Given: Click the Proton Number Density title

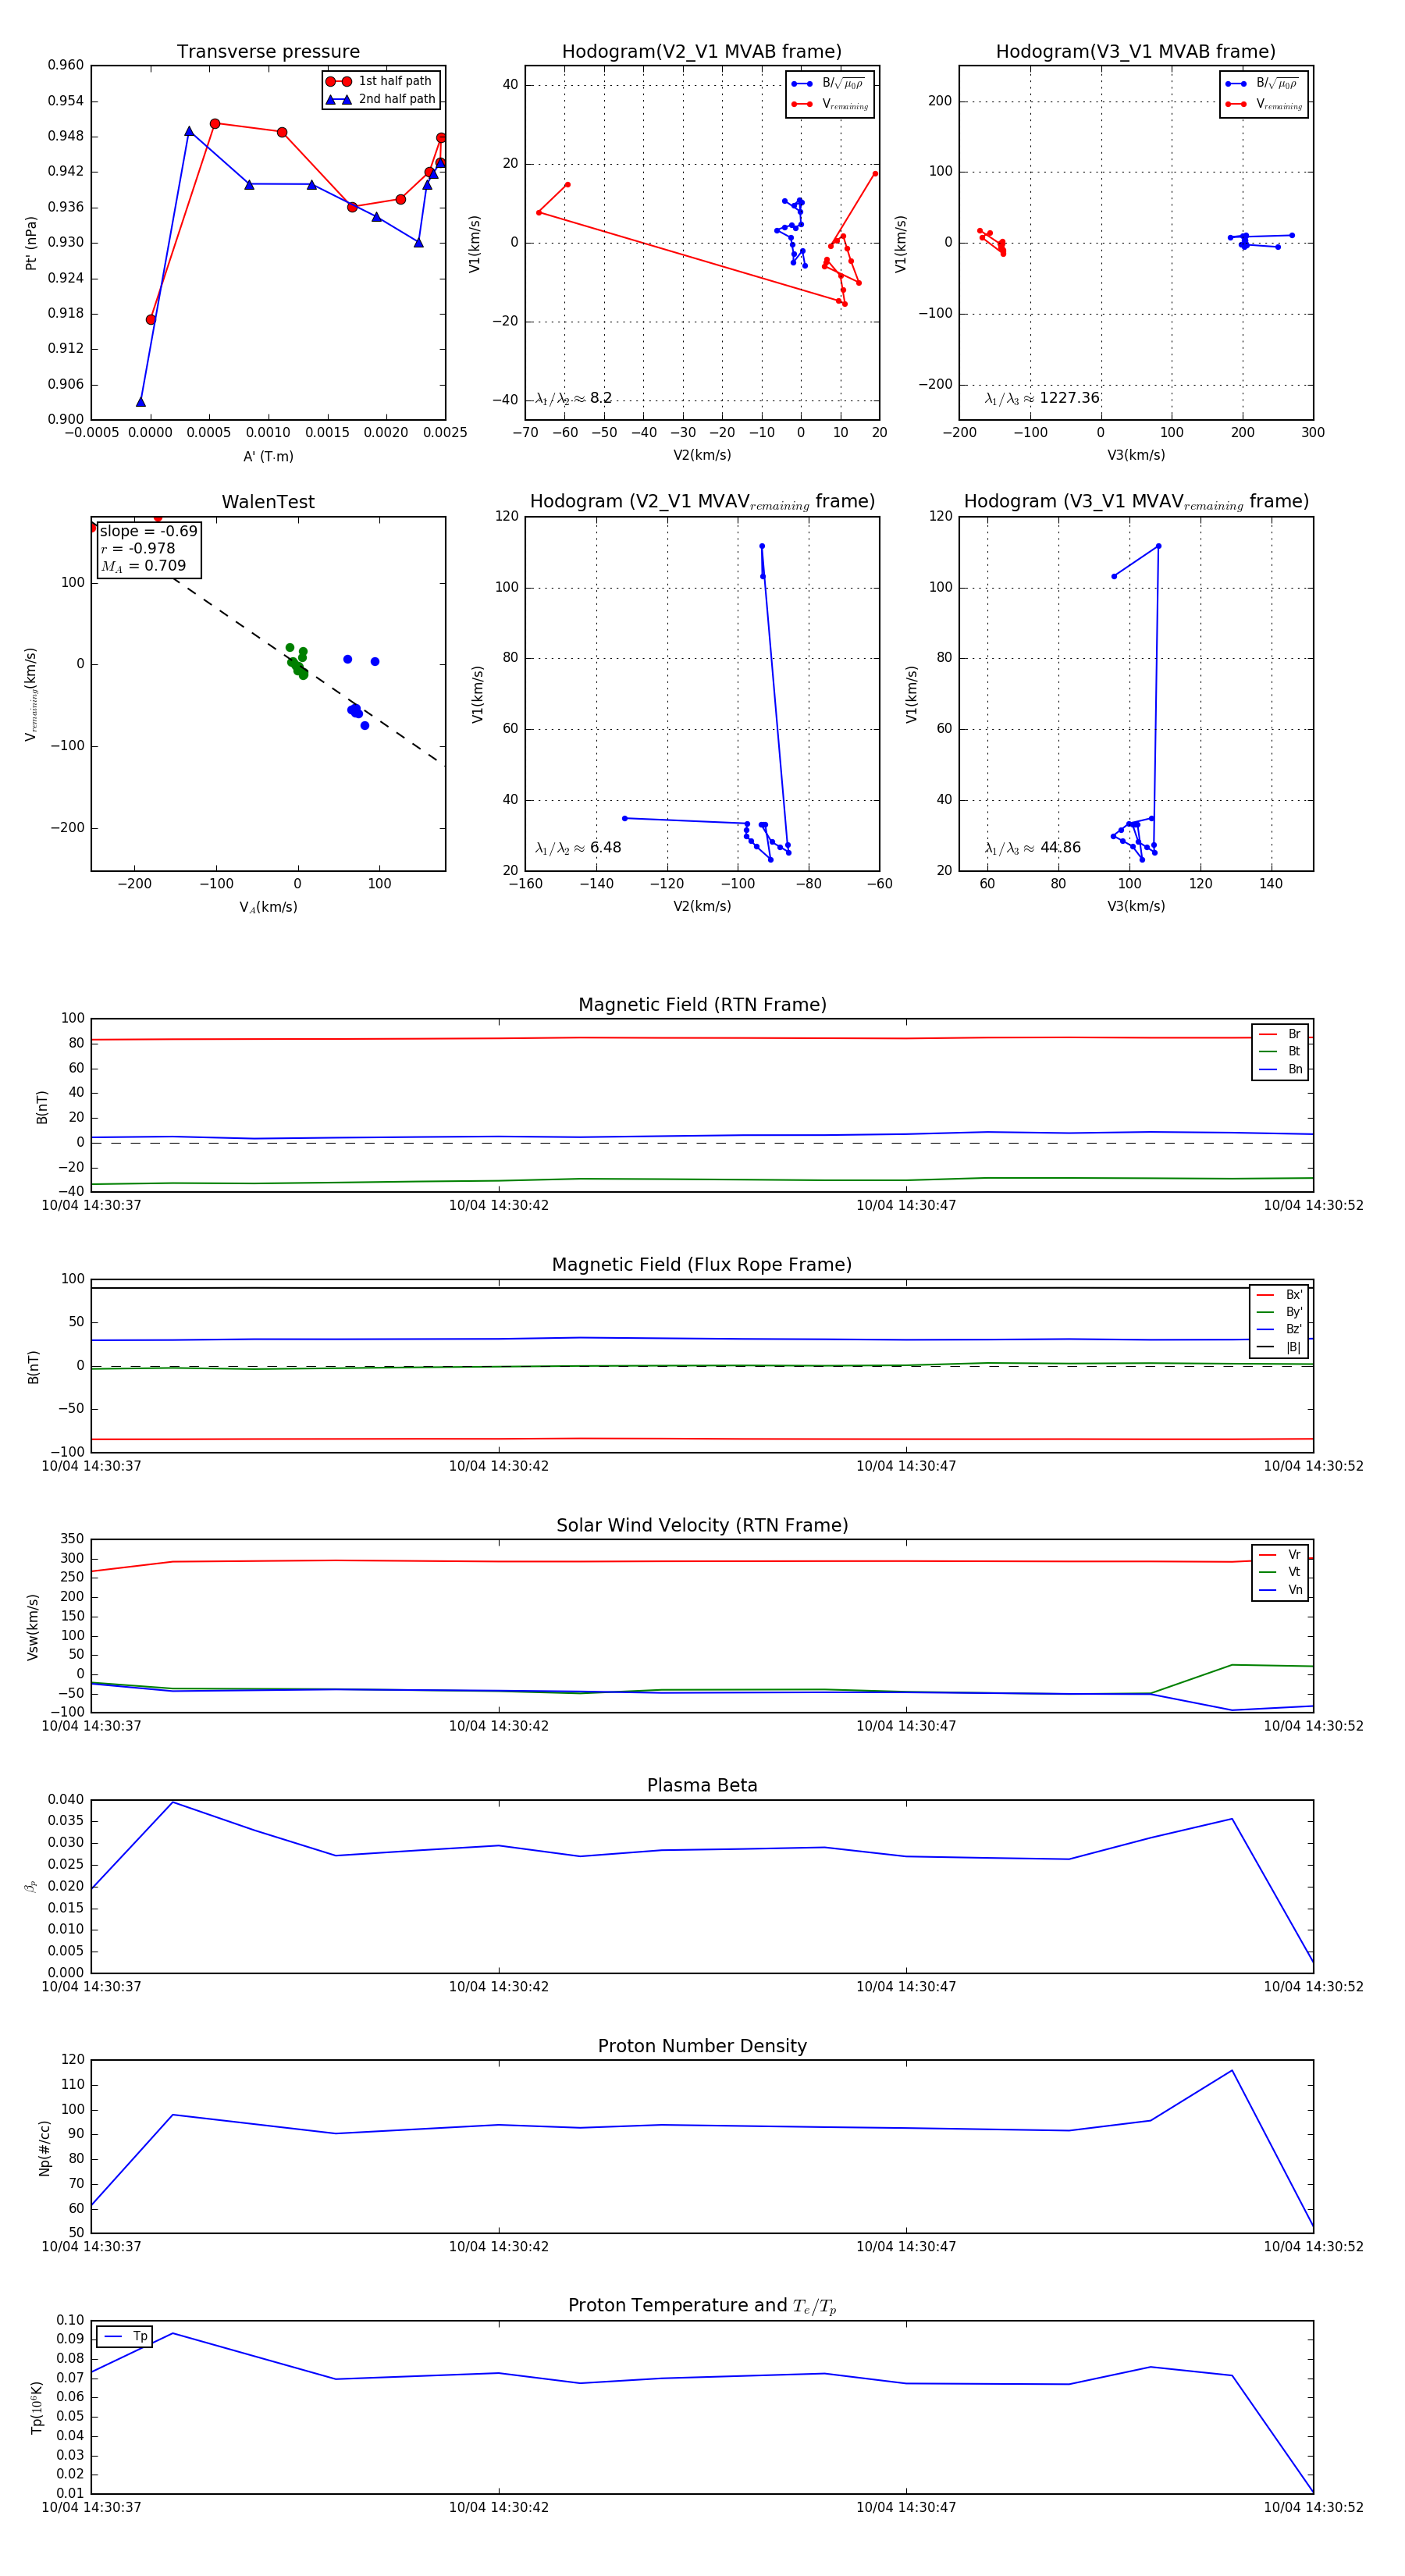Looking at the screenshot, I should [702, 2046].
